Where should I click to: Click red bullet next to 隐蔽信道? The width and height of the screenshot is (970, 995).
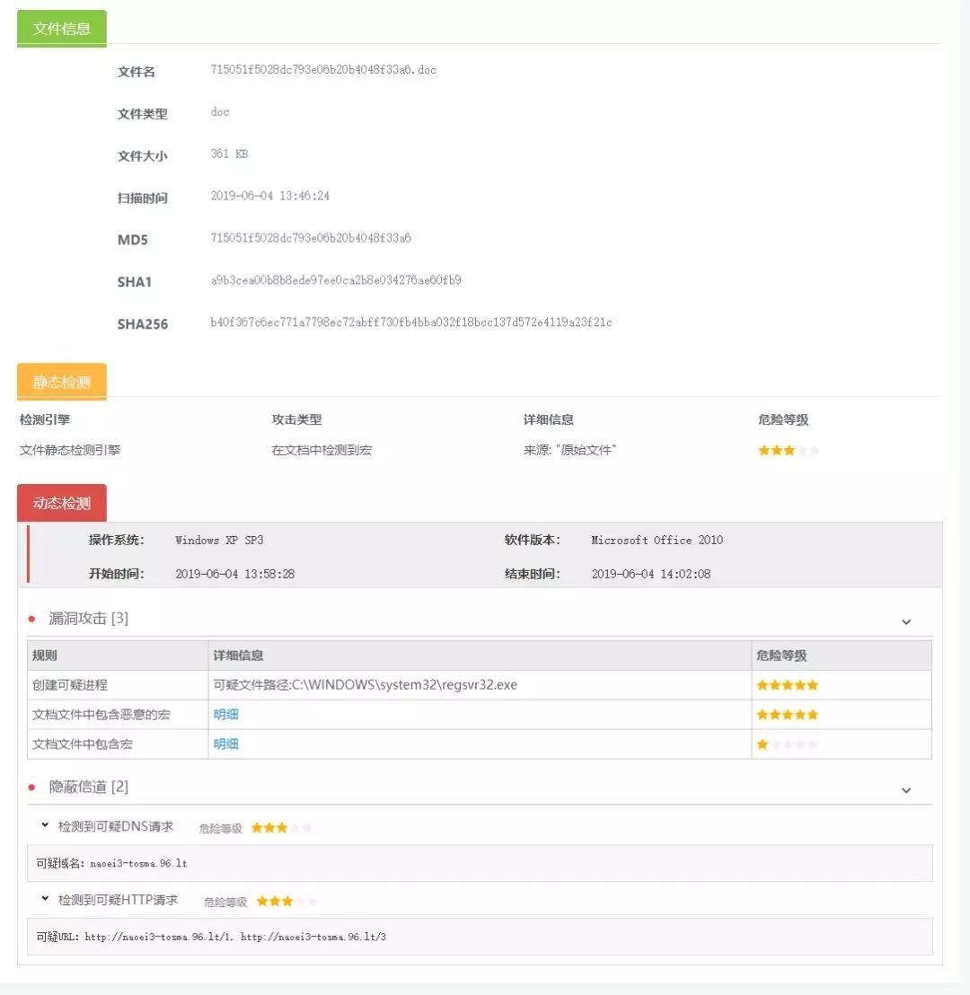(31, 788)
